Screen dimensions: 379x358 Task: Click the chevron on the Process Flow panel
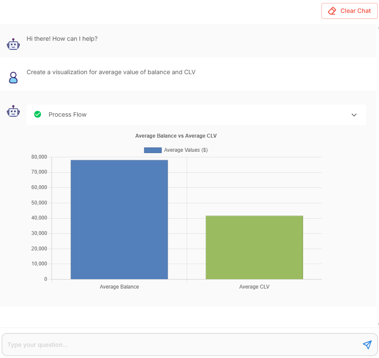pos(354,115)
